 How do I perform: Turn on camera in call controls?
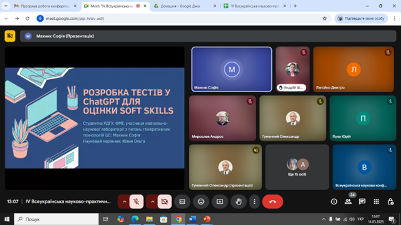pos(165,201)
